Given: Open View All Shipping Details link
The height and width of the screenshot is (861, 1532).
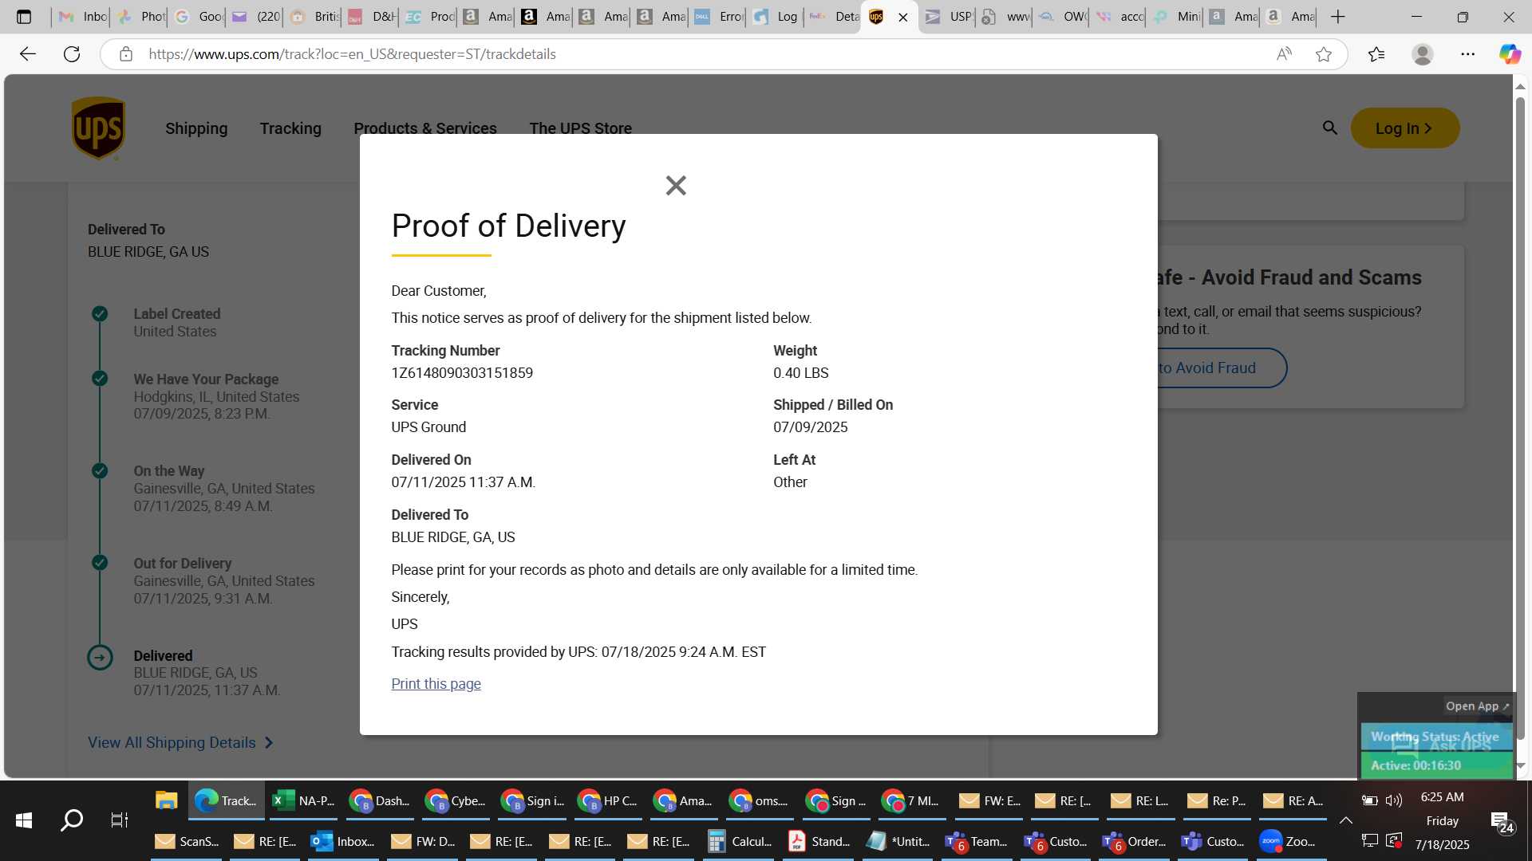Looking at the screenshot, I should 180,742.
